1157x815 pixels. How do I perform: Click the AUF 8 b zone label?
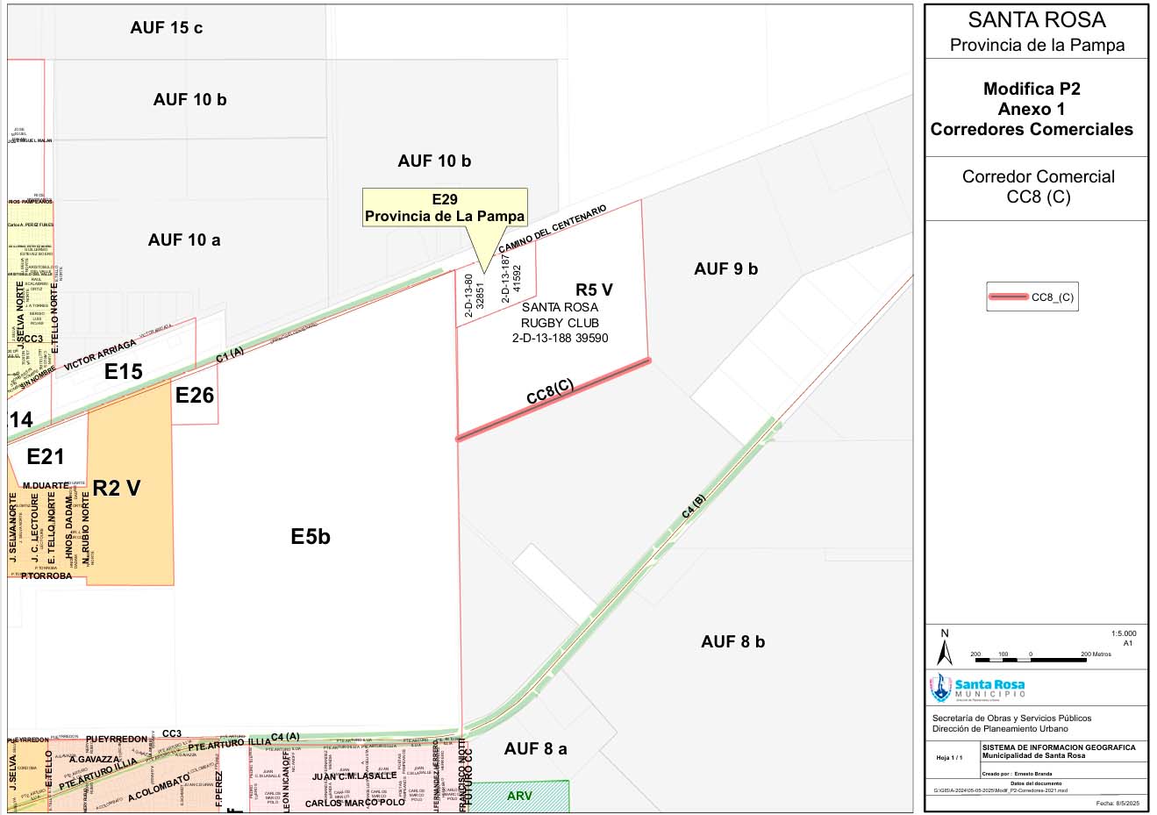732,641
